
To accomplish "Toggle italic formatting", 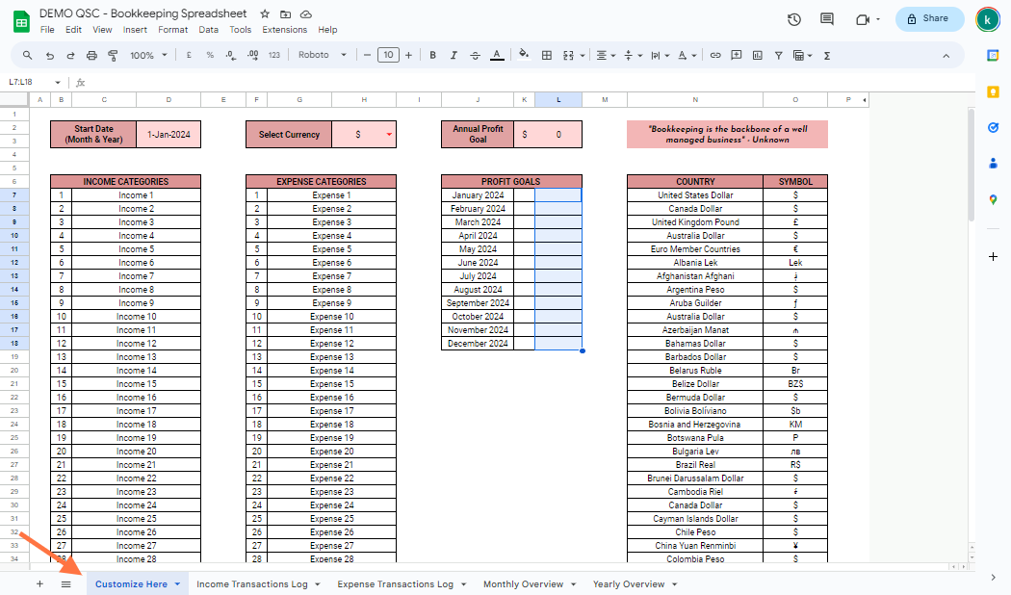I will 454,56.
